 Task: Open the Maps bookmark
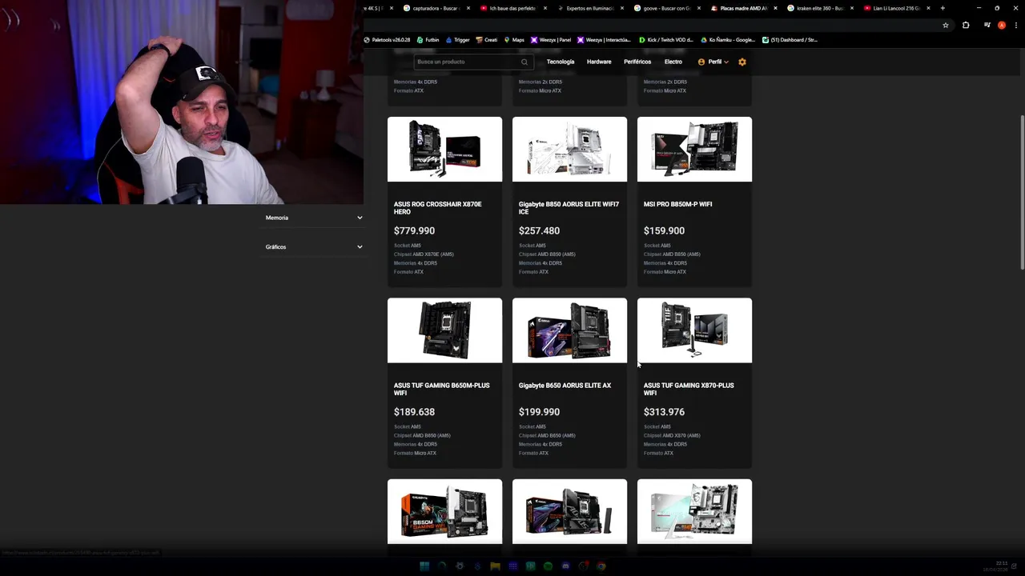tap(513, 39)
